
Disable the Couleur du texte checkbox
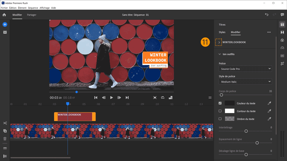pos(220,103)
